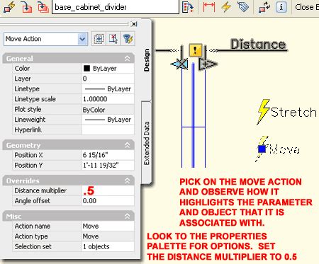Click the Plot style ByColor value

[x=108, y=110]
